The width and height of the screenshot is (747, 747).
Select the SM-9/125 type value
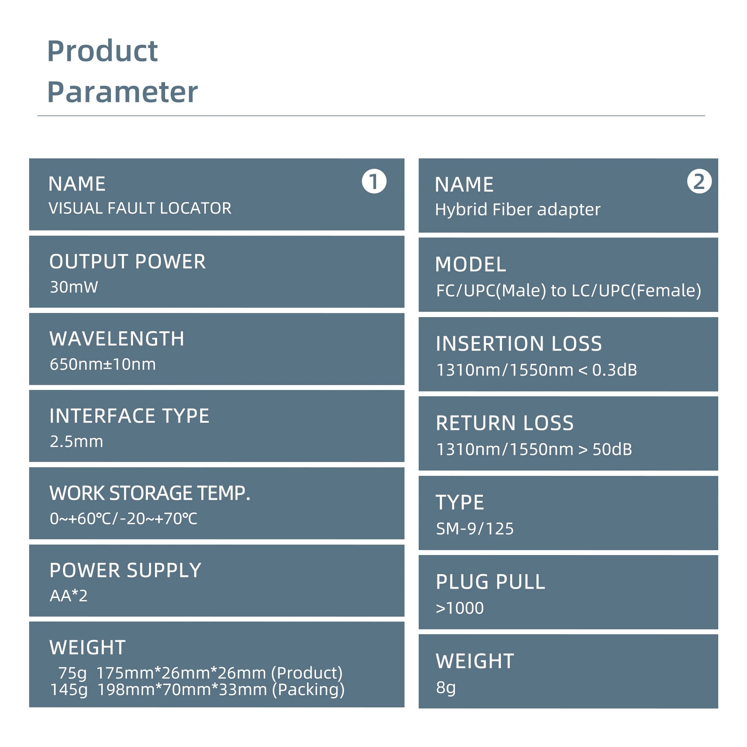(475, 529)
